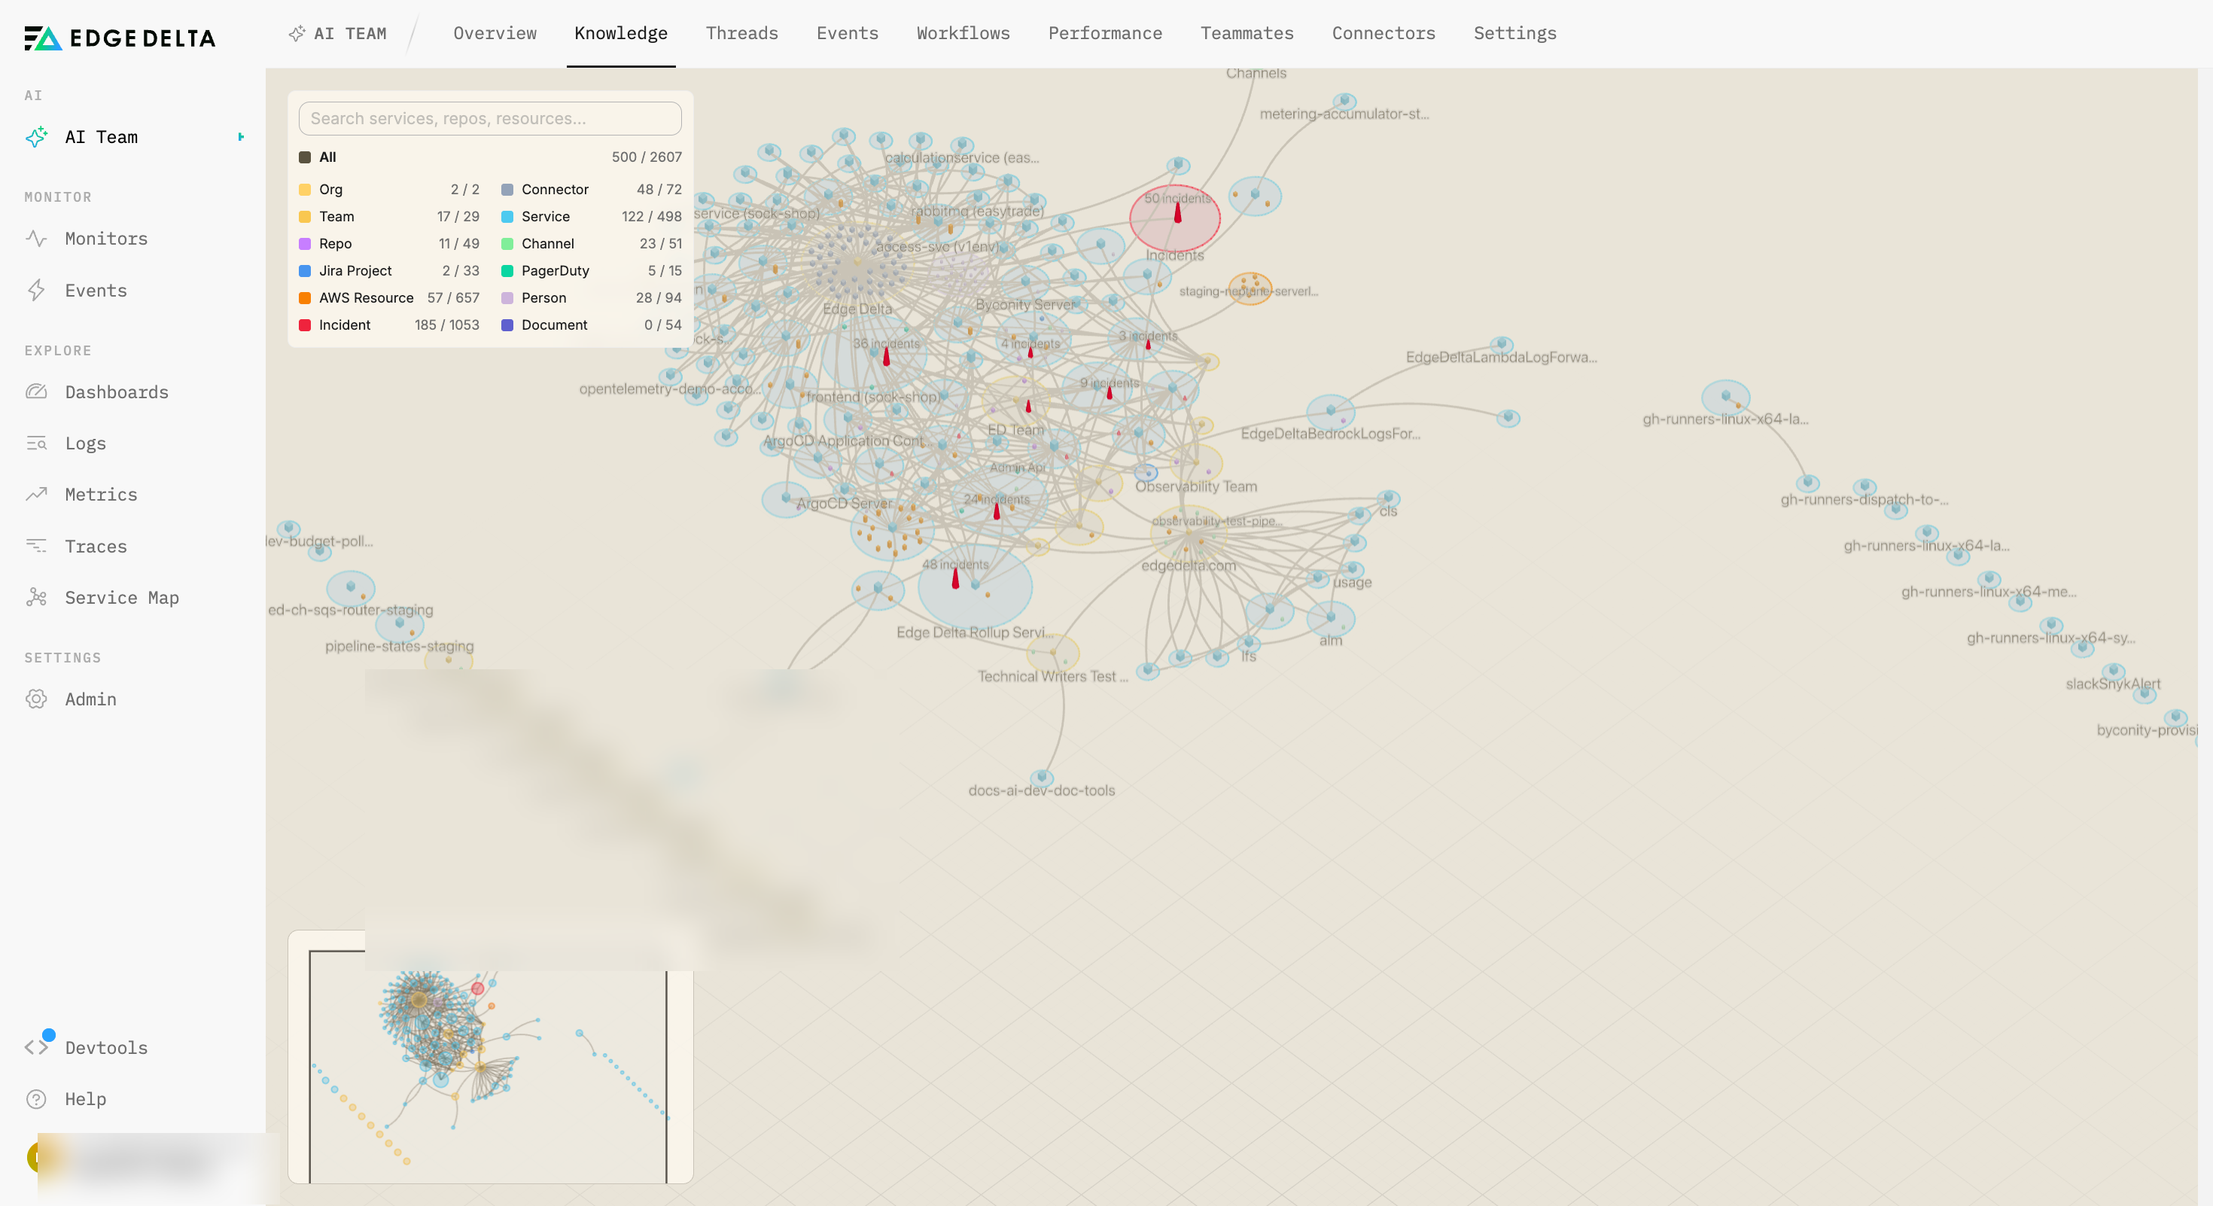Open Monitors from the sidebar
The image size is (2213, 1206).
[107, 238]
